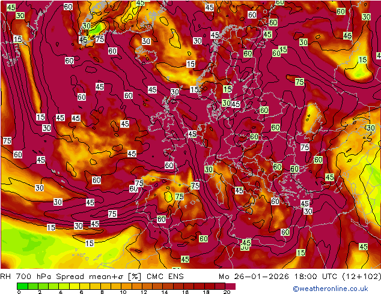Click the 'CMC ENS' model label
Screen dimensions: 381x294
(x=165, y=277)
